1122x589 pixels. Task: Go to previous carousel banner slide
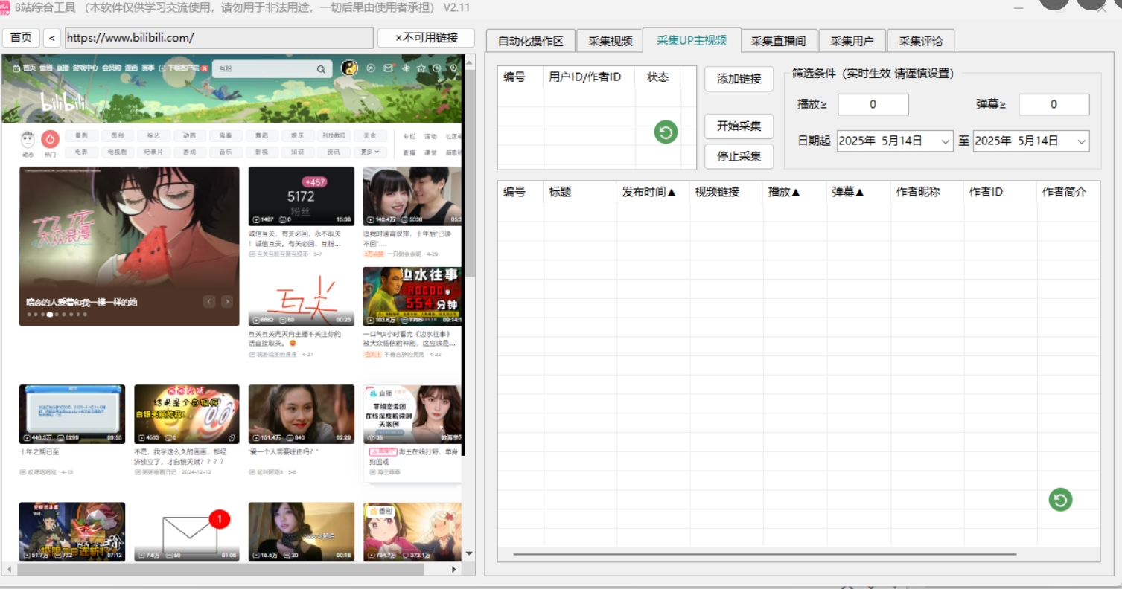[x=209, y=301]
